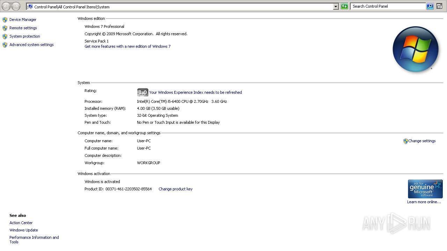Select the Windows is activated text

point(102,182)
